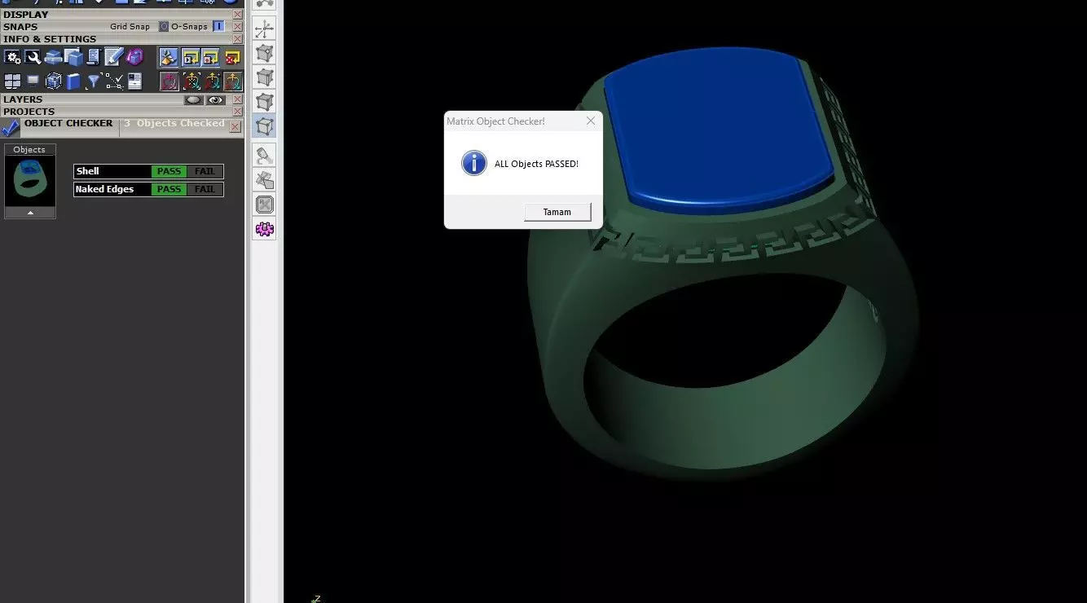Image resolution: width=1087 pixels, height=603 pixels.
Task: Click the last gumball icon in row
Action: (232, 81)
